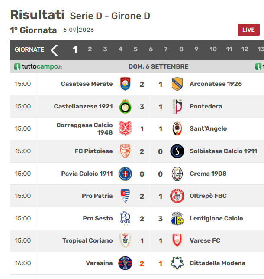Switch to giornata 7 tab
The height and width of the screenshot is (279, 264).
(166, 49)
